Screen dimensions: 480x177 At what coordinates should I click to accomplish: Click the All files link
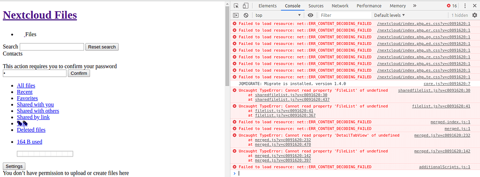26,86
